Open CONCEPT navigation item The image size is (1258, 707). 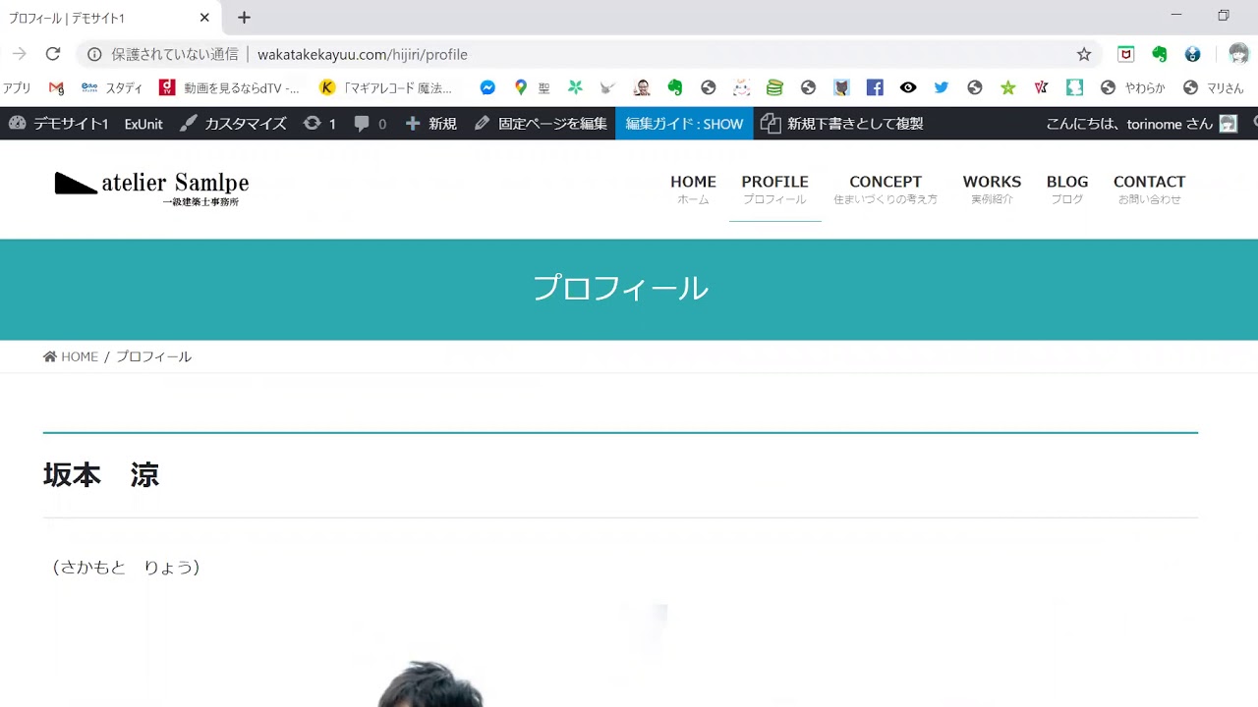pyautogui.click(x=886, y=189)
